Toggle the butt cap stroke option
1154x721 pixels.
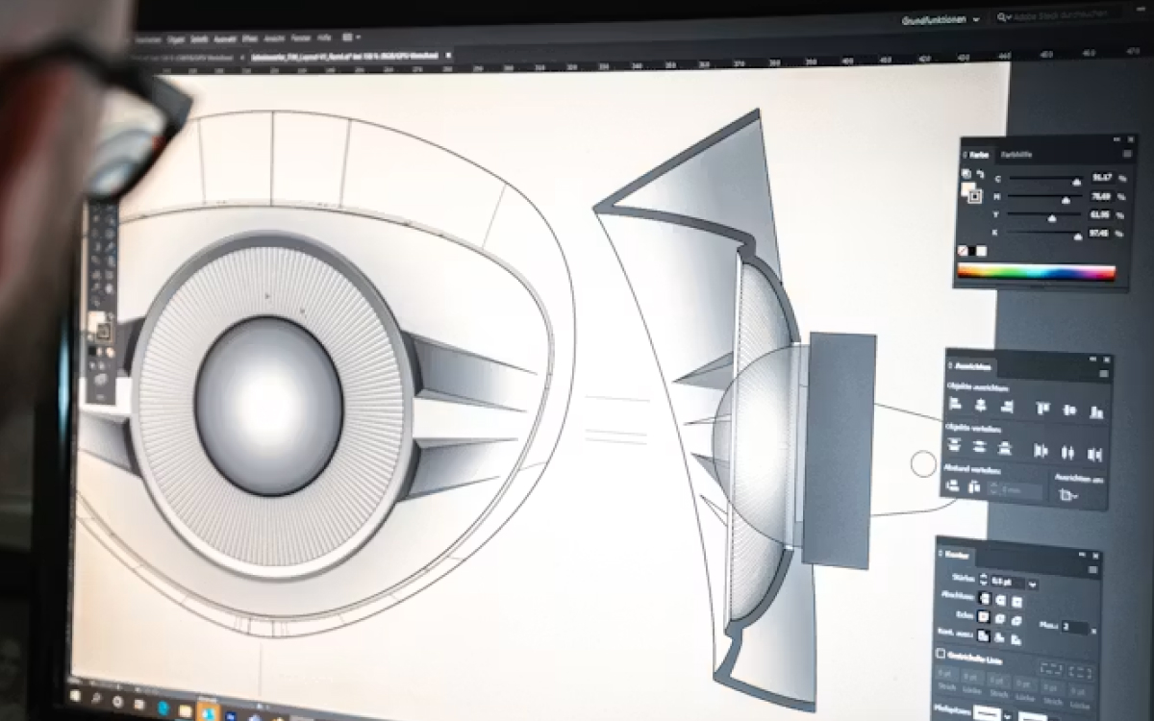pyautogui.click(x=983, y=599)
